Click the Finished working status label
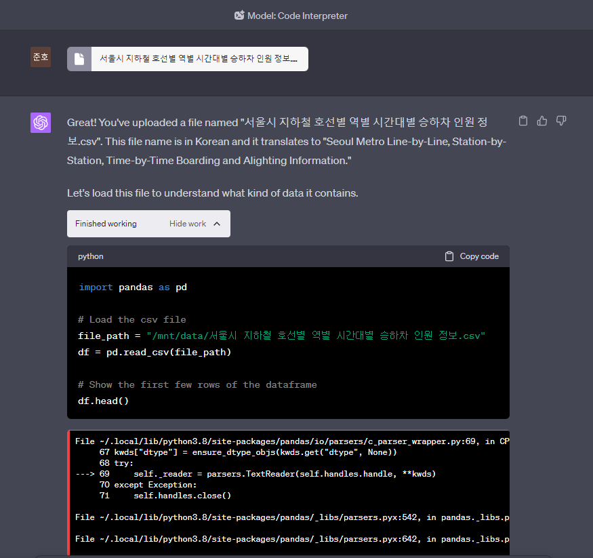The width and height of the screenshot is (593, 558). coord(106,223)
